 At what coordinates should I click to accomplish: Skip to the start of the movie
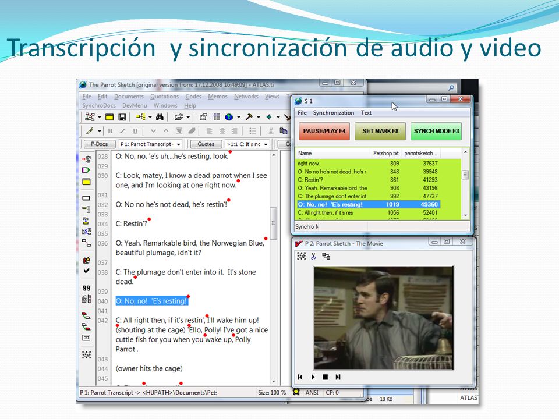[x=300, y=377]
